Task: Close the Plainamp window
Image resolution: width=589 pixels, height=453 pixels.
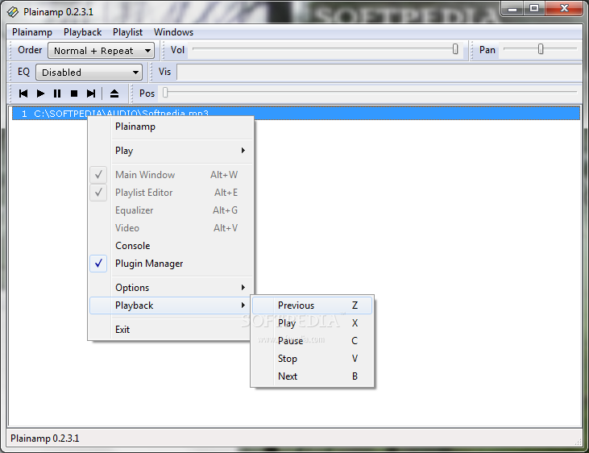Action: (x=564, y=9)
